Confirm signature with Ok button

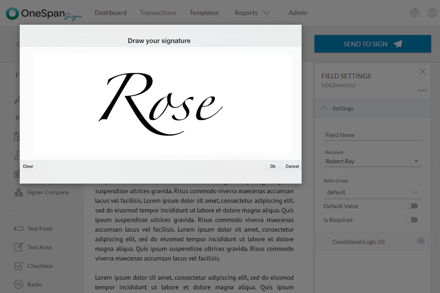(x=273, y=166)
